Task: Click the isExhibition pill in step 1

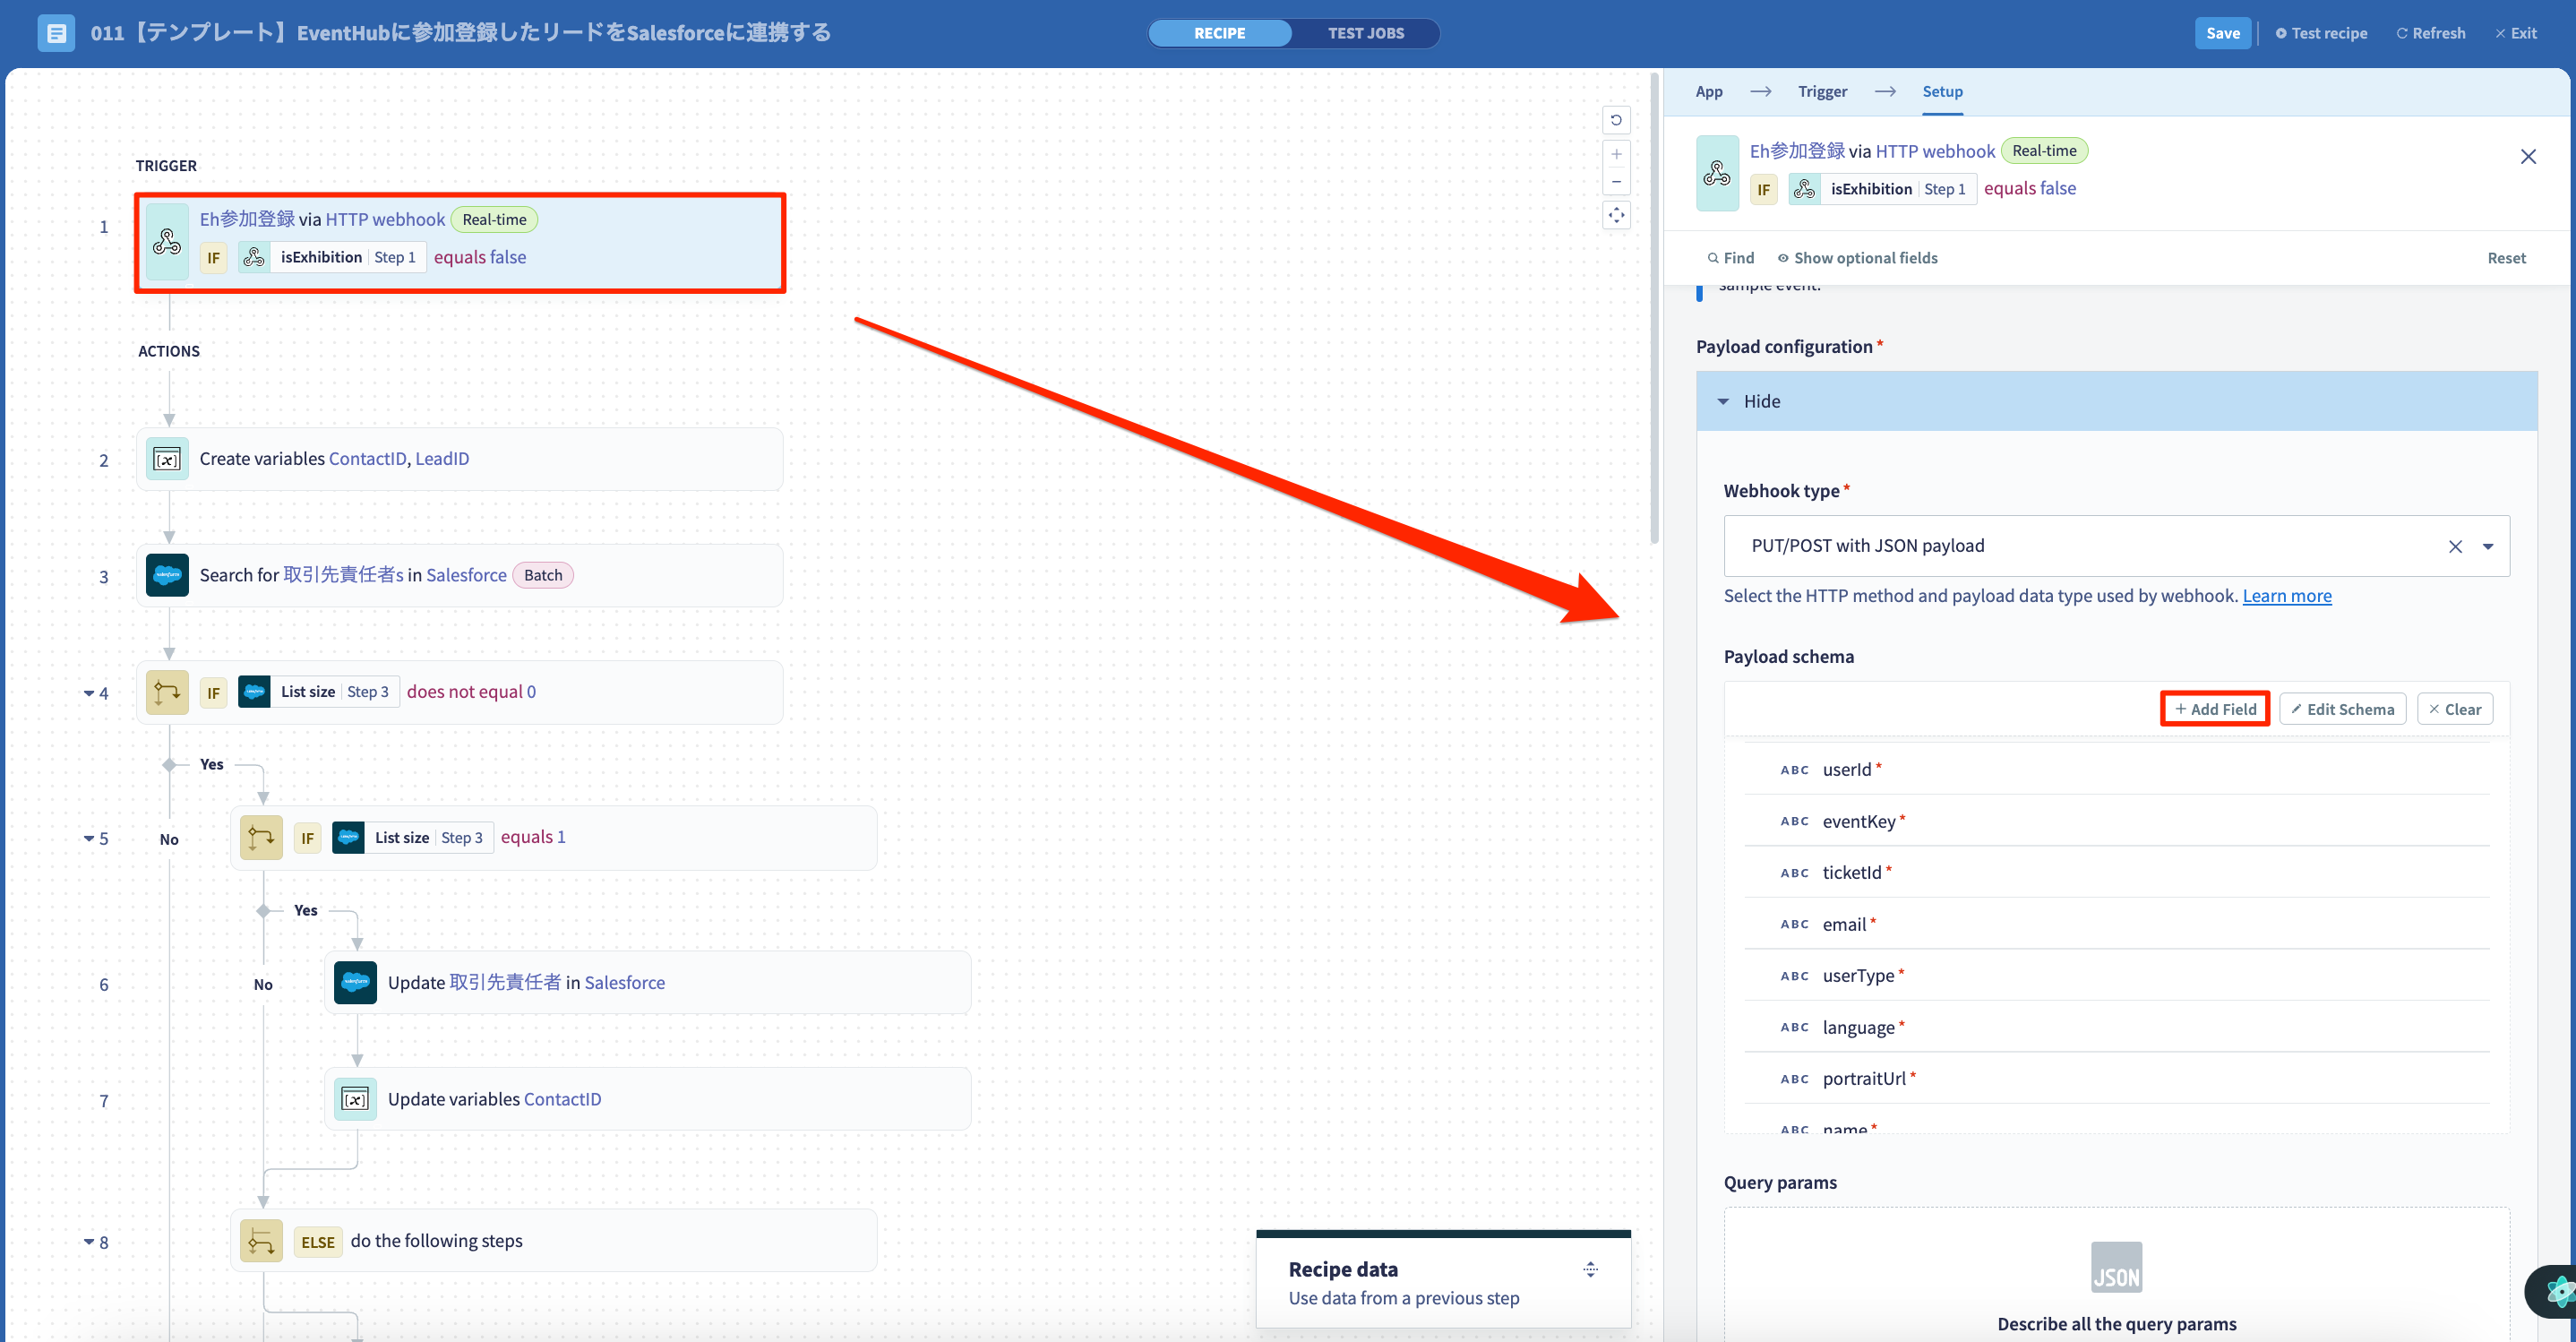Action: pos(332,257)
